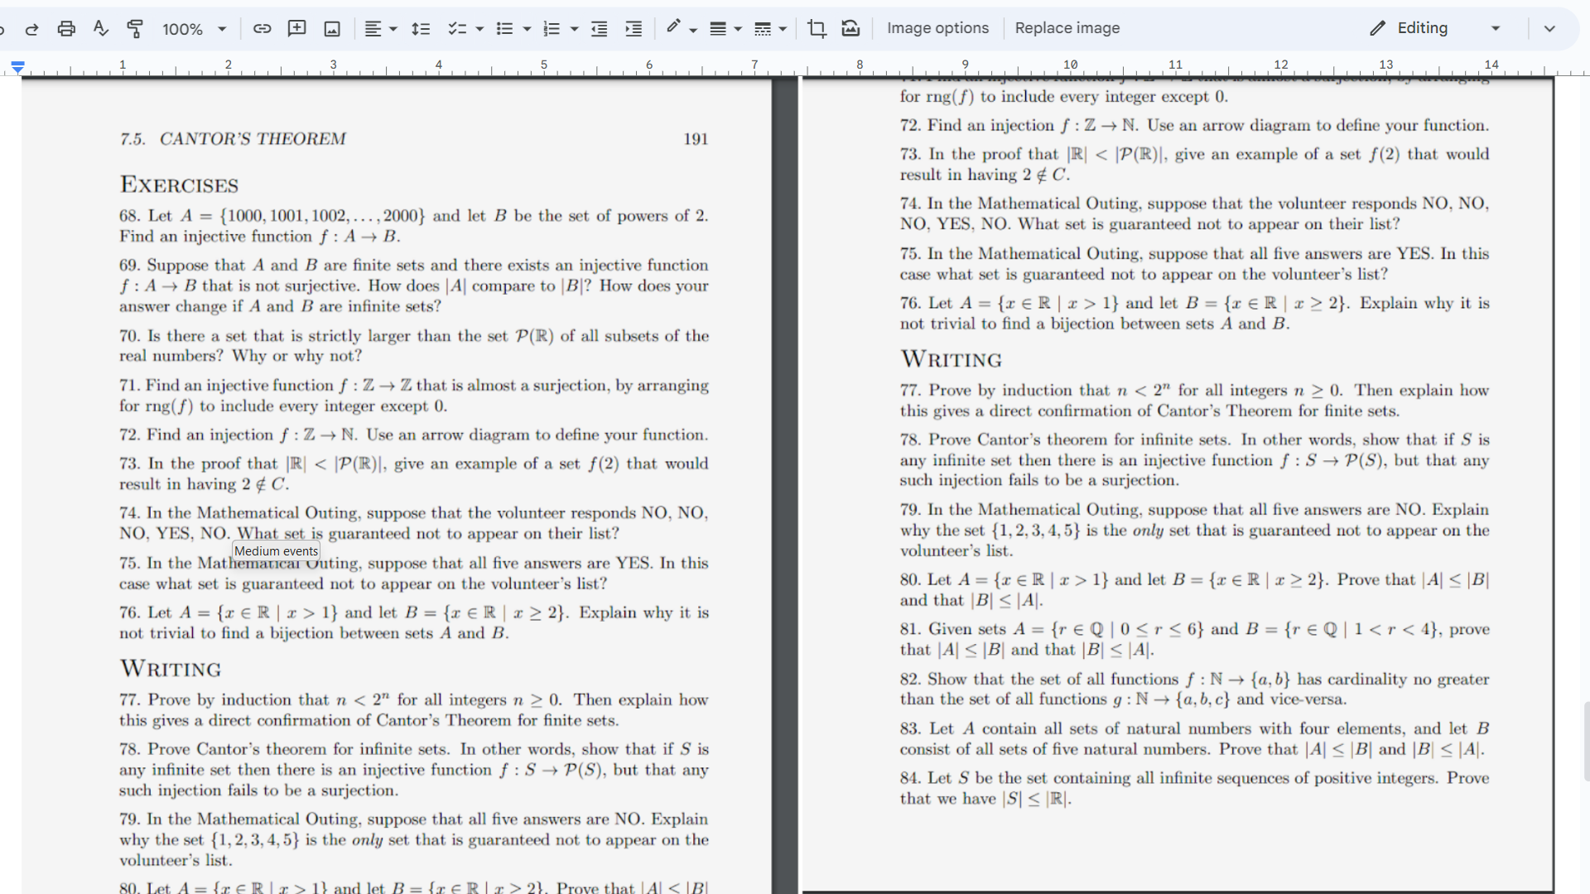Image resolution: width=1590 pixels, height=894 pixels.
Task: Decrease indent of the selection
Action: 599,29
